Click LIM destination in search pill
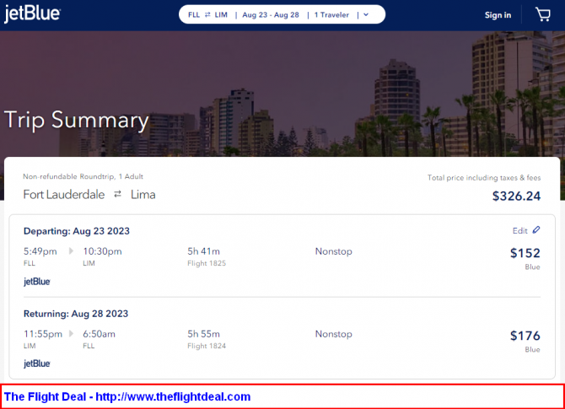565x409 pixels. [x=221, y=15]
